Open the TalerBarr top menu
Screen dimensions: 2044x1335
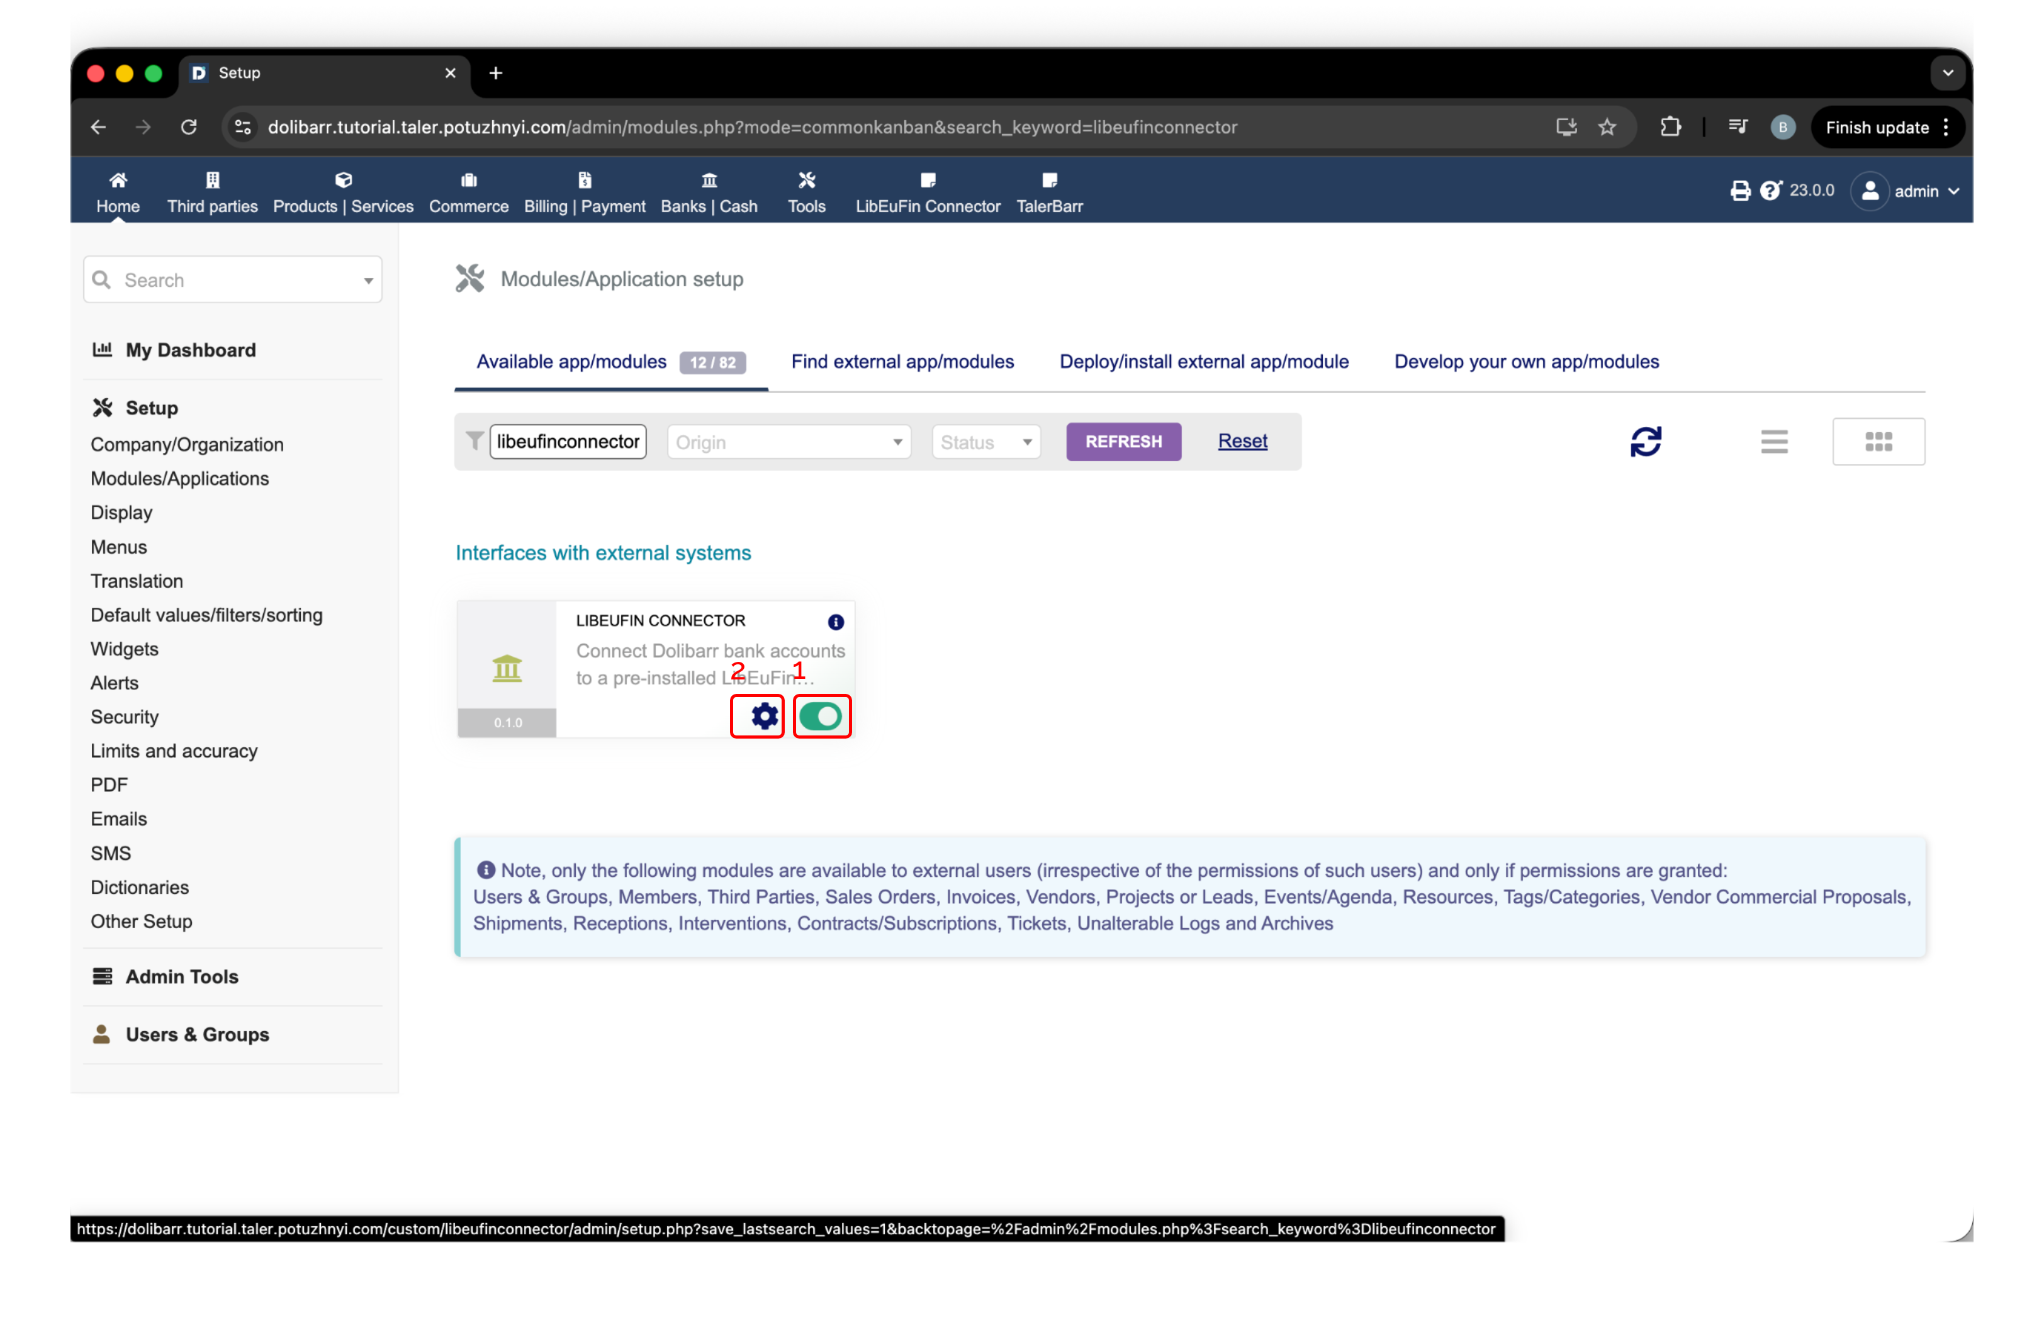[1048, 193]
